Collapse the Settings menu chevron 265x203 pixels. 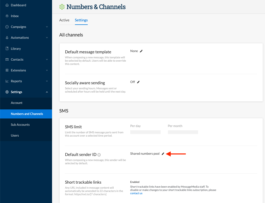click(47, 92)
